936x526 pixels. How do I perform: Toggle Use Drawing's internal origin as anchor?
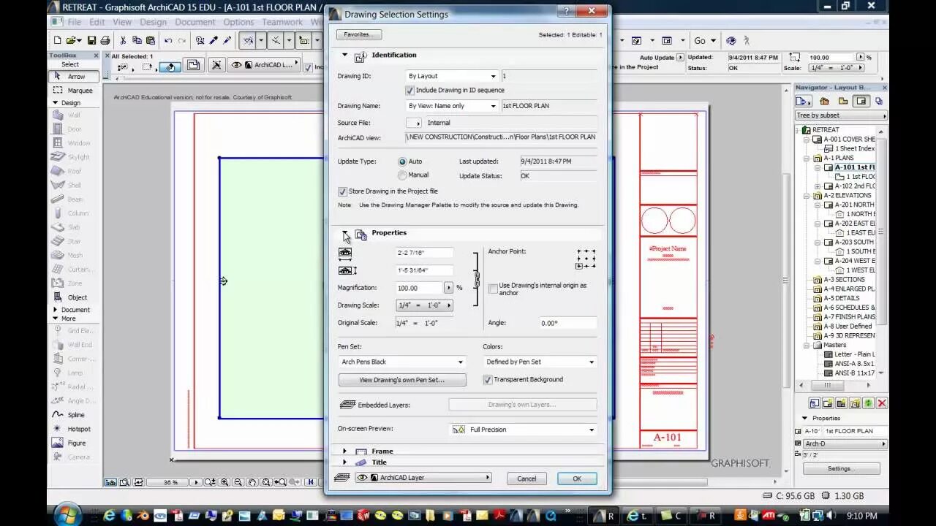[493, 289]
